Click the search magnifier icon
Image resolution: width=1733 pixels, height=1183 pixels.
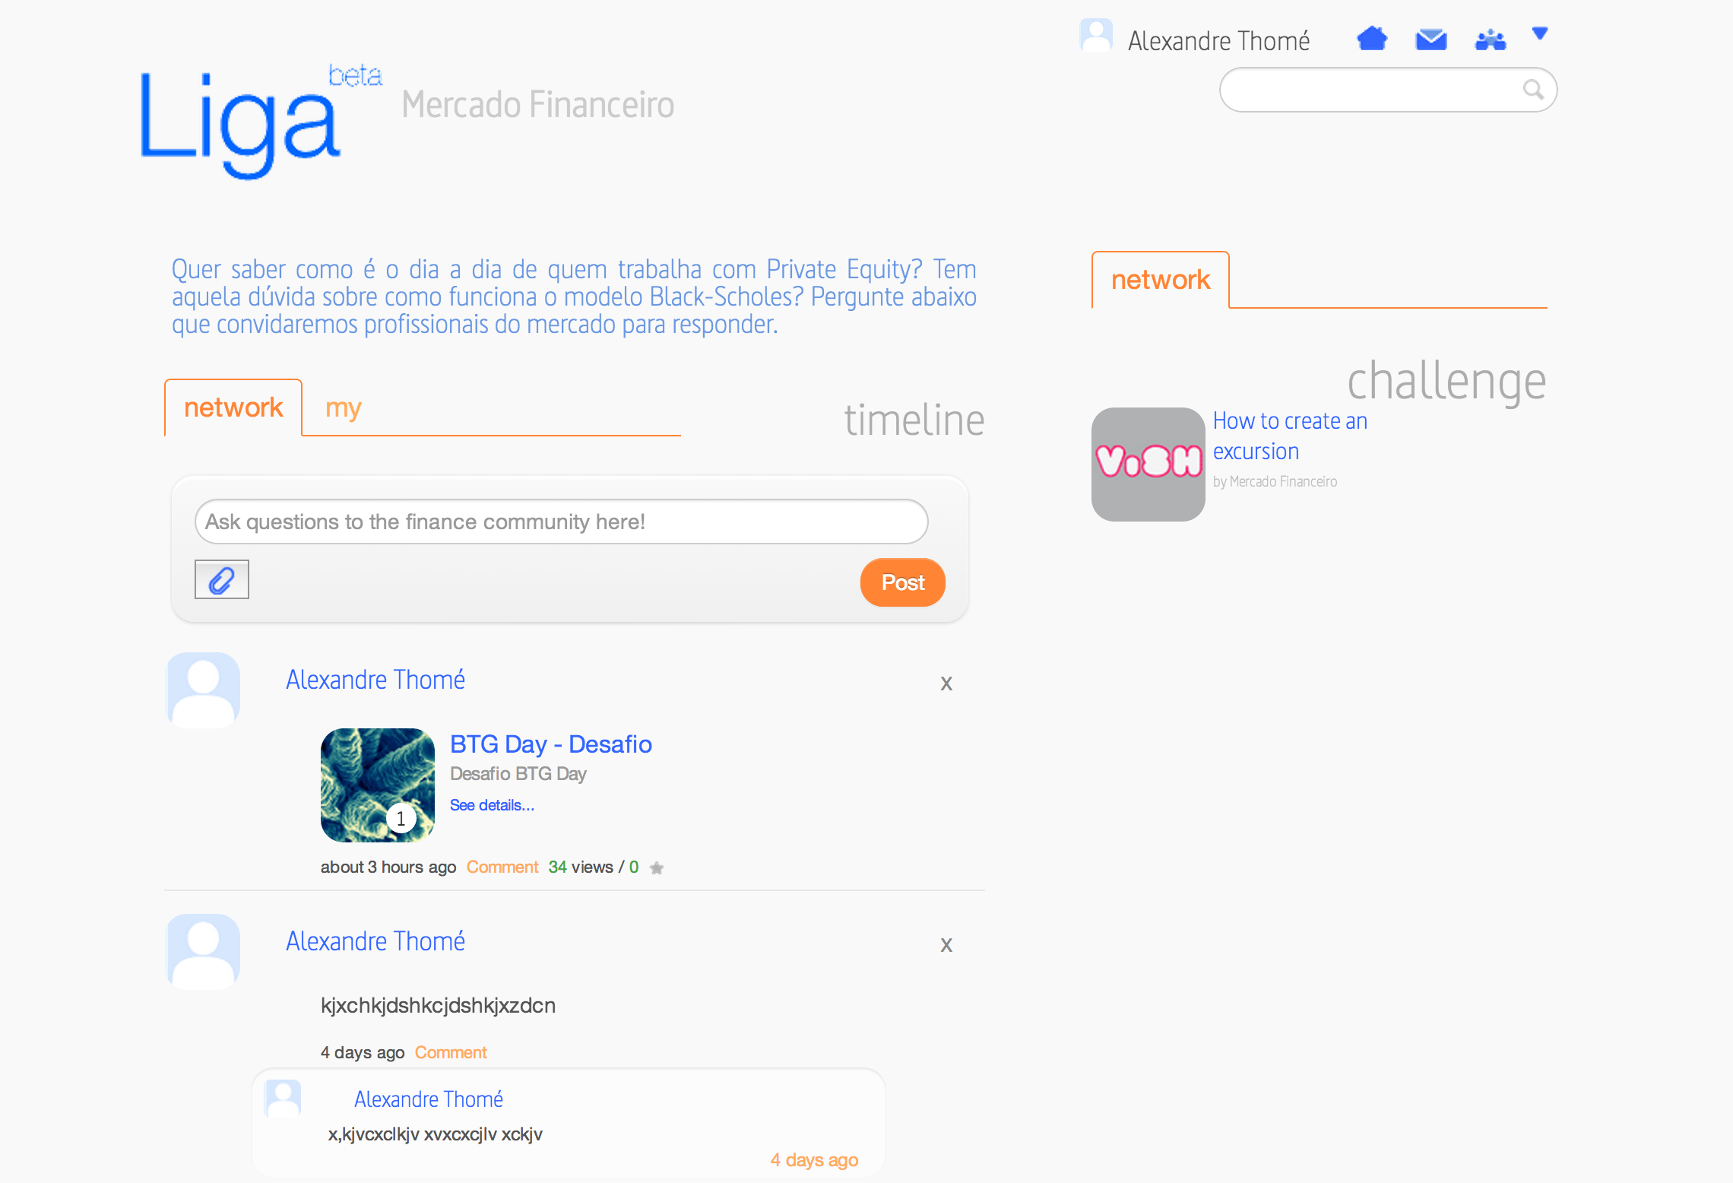1533,90
